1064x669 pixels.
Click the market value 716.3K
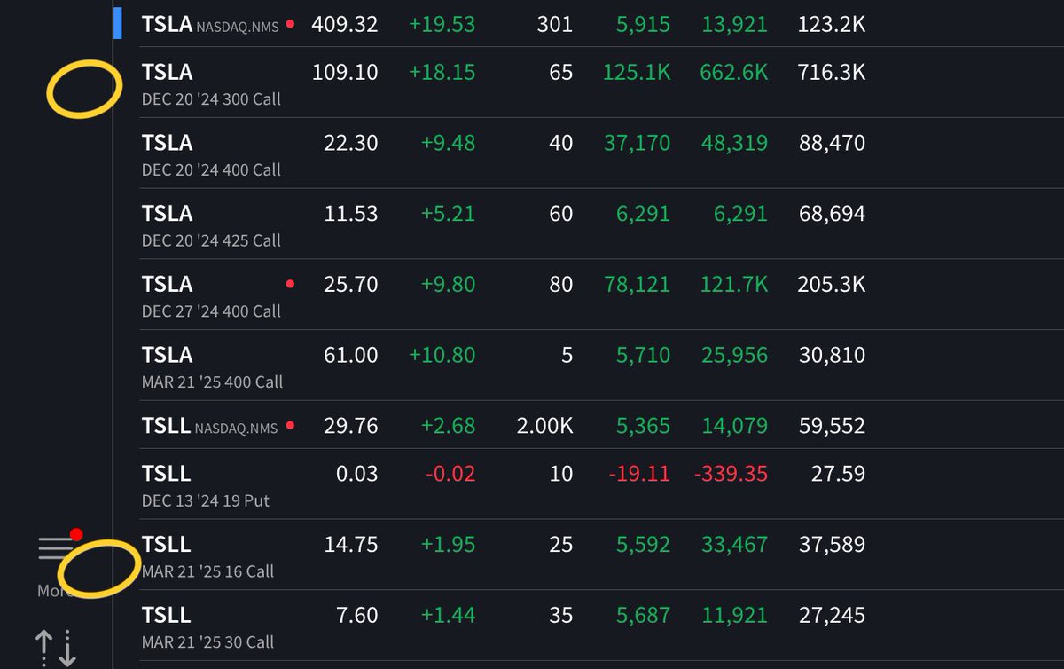[832, 72]
